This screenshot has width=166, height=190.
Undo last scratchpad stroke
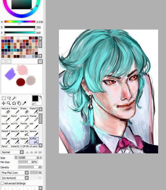coord(3,61)
